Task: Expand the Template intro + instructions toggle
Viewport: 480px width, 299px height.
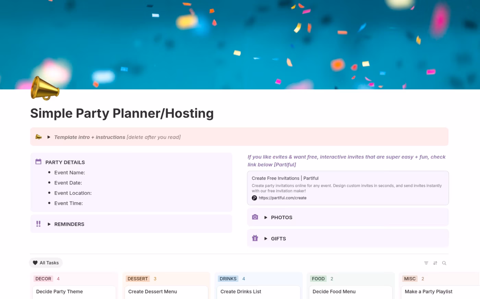Action: click(48, 137)
